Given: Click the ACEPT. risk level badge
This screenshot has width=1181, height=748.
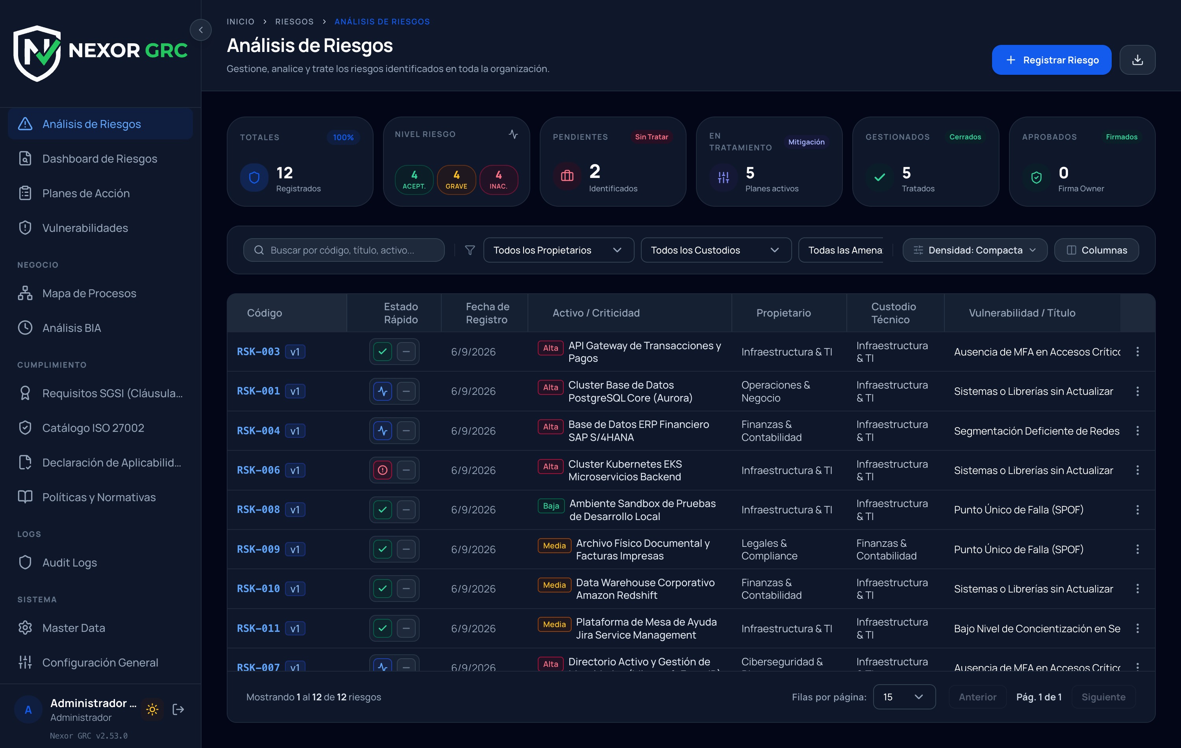Looking at the screenshot, I should [414, 180].
